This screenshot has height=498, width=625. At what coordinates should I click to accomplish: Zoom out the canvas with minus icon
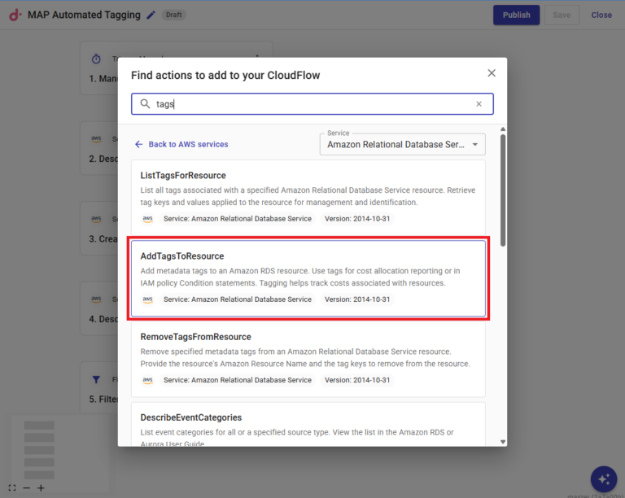26,488
